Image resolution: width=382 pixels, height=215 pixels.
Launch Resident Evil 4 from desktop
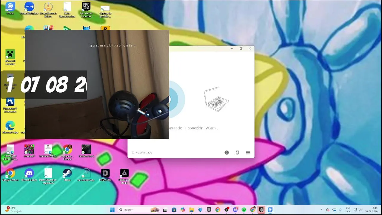click(x=86, y=151)
